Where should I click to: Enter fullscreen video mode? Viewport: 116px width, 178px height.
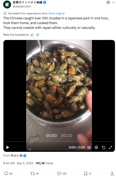110,147
